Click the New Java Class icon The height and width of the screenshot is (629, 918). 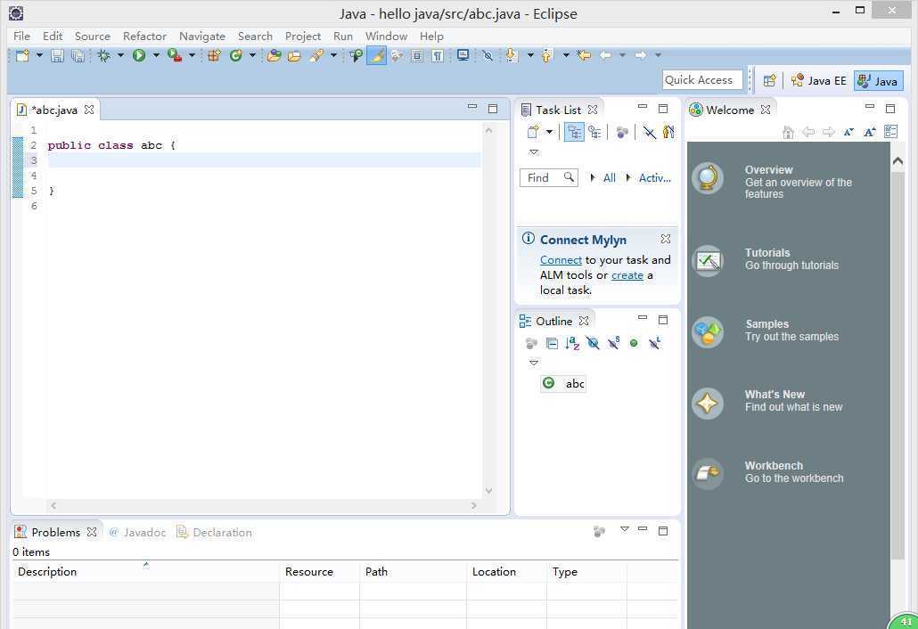point(236,55)
